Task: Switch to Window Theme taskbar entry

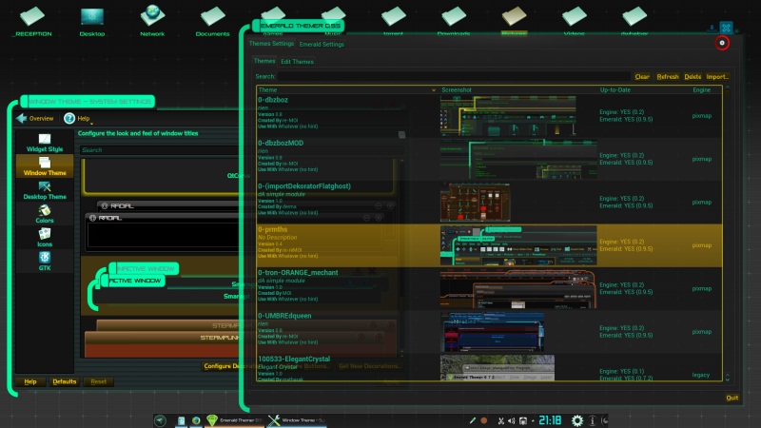Action: click(x=297, y=420)
